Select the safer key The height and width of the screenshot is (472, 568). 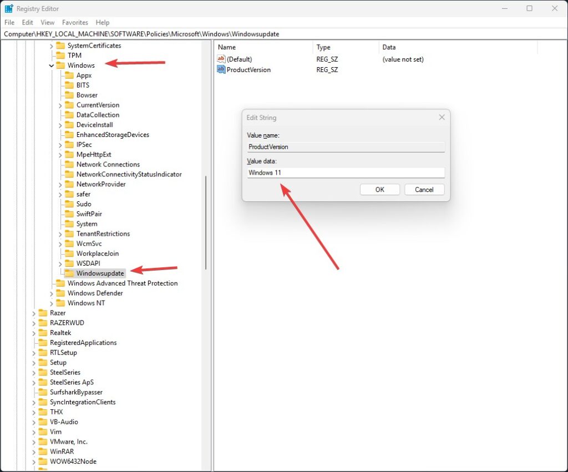point(83,194)
